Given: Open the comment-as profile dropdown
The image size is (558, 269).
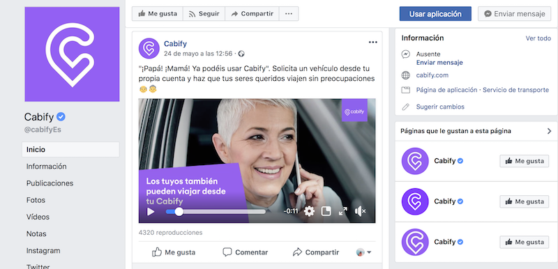Looking at the screenshot, I should 363,252.
